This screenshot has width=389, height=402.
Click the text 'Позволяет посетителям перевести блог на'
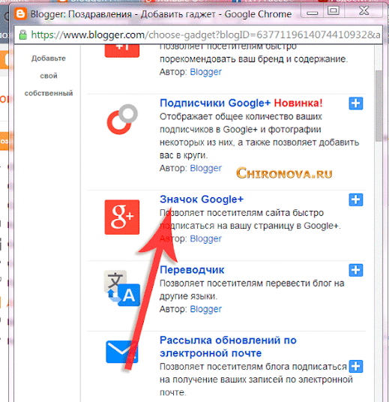[x=252, y=283]
